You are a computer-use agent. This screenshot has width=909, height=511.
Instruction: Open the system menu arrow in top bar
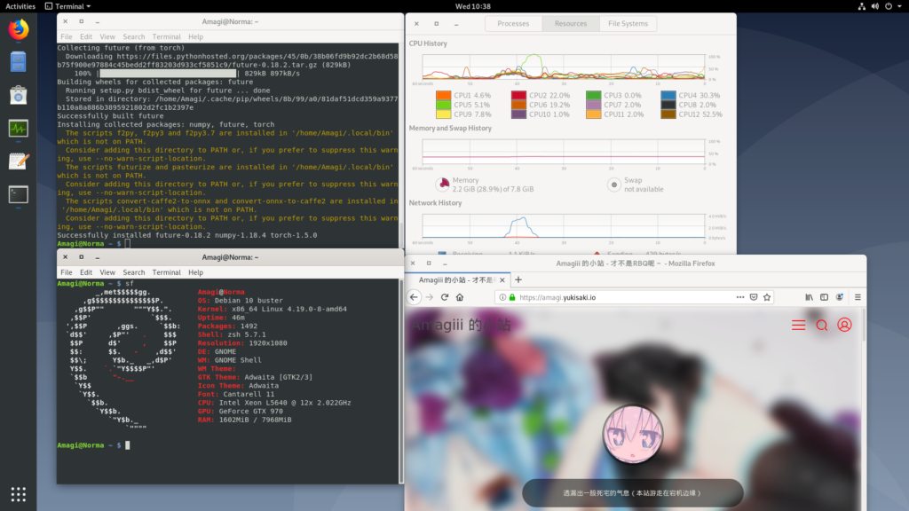899,6
